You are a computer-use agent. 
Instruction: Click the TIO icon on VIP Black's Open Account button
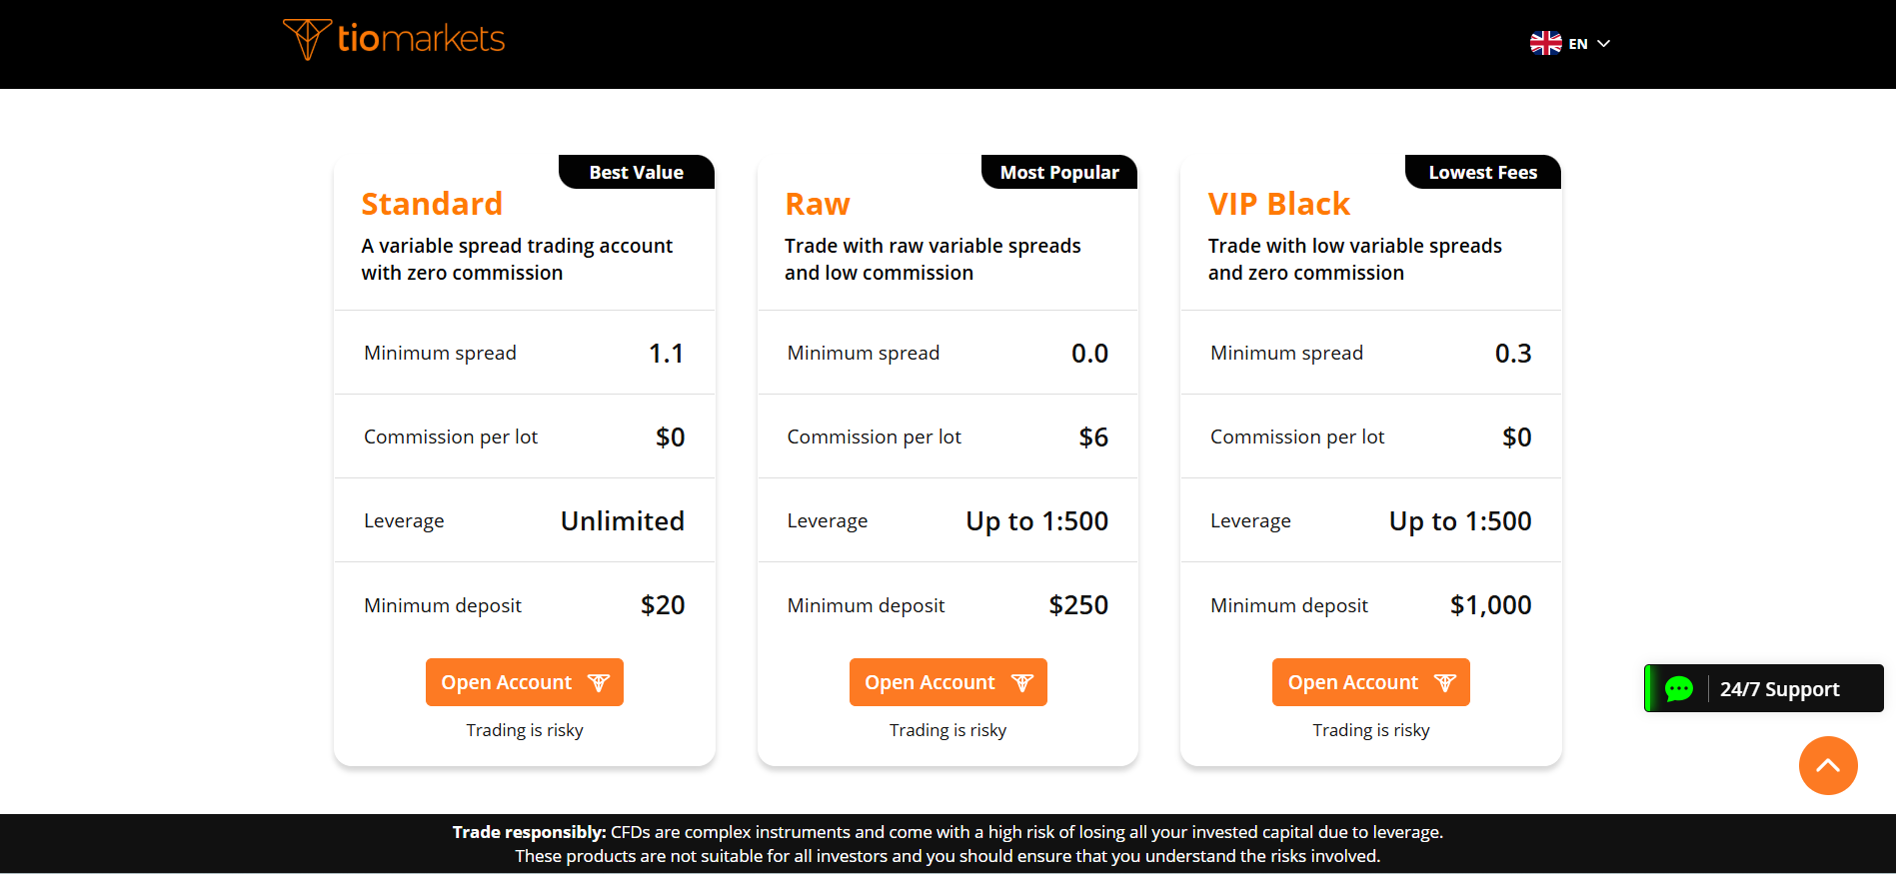[1444, 682]
